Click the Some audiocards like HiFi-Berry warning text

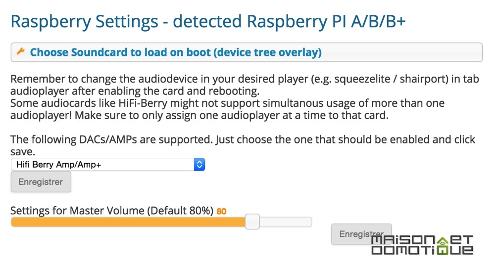click(x=227, y=109)
